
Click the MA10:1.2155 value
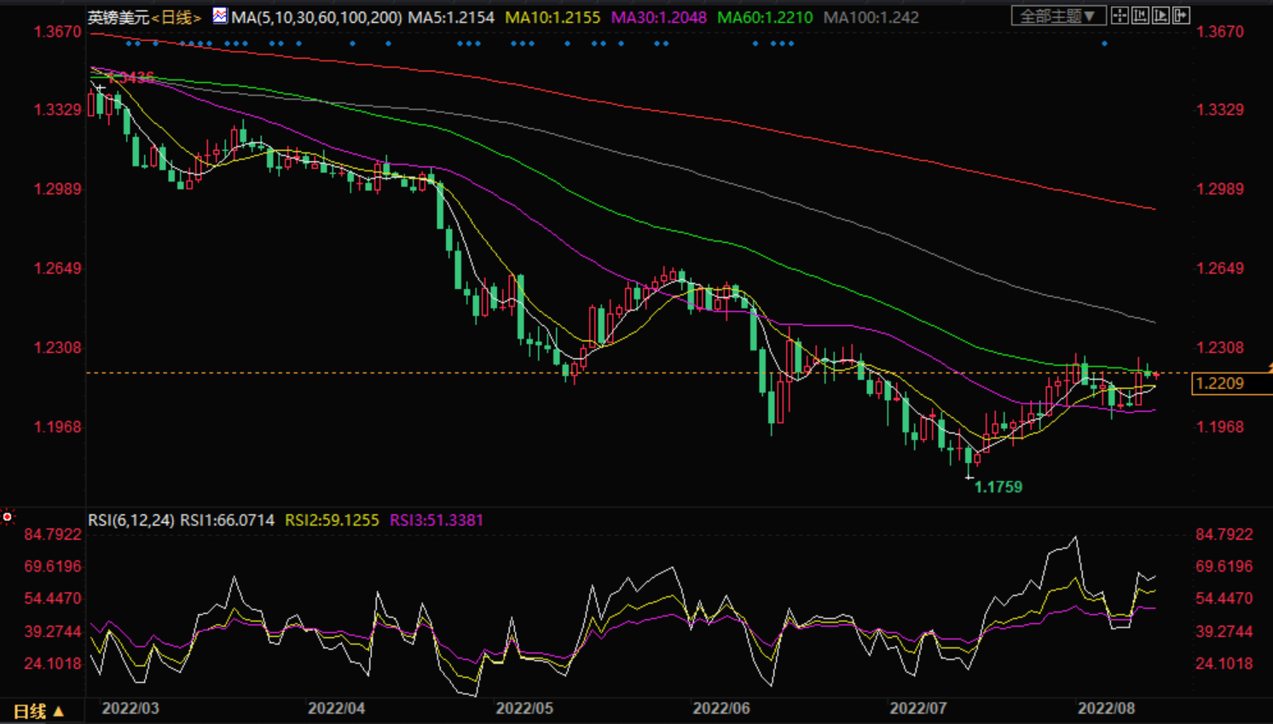[553, 17]
